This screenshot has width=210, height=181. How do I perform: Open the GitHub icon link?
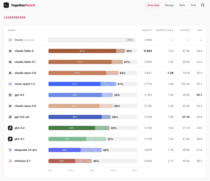tap(203, 5)
